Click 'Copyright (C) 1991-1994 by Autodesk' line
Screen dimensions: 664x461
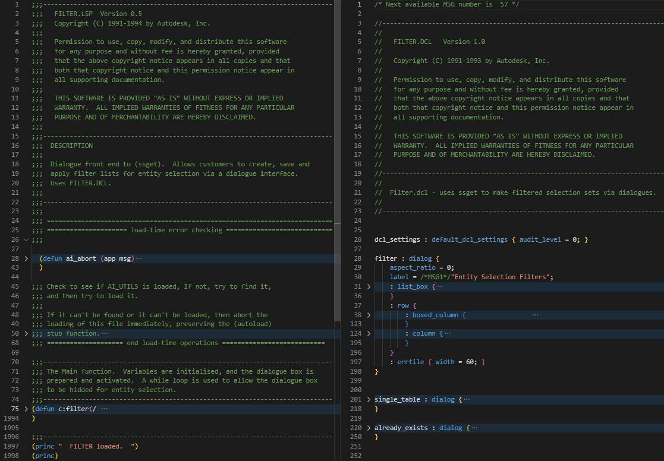click(132, 23)
